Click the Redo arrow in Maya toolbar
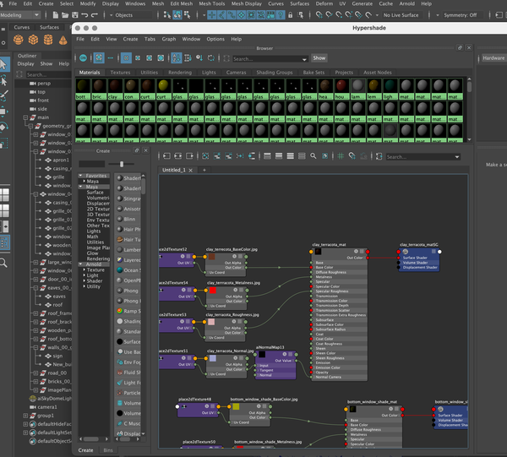 point(95,15)
